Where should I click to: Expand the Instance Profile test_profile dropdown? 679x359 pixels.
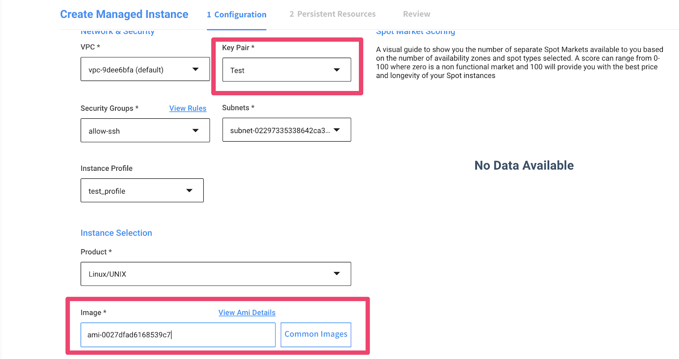tap(142, 190)
